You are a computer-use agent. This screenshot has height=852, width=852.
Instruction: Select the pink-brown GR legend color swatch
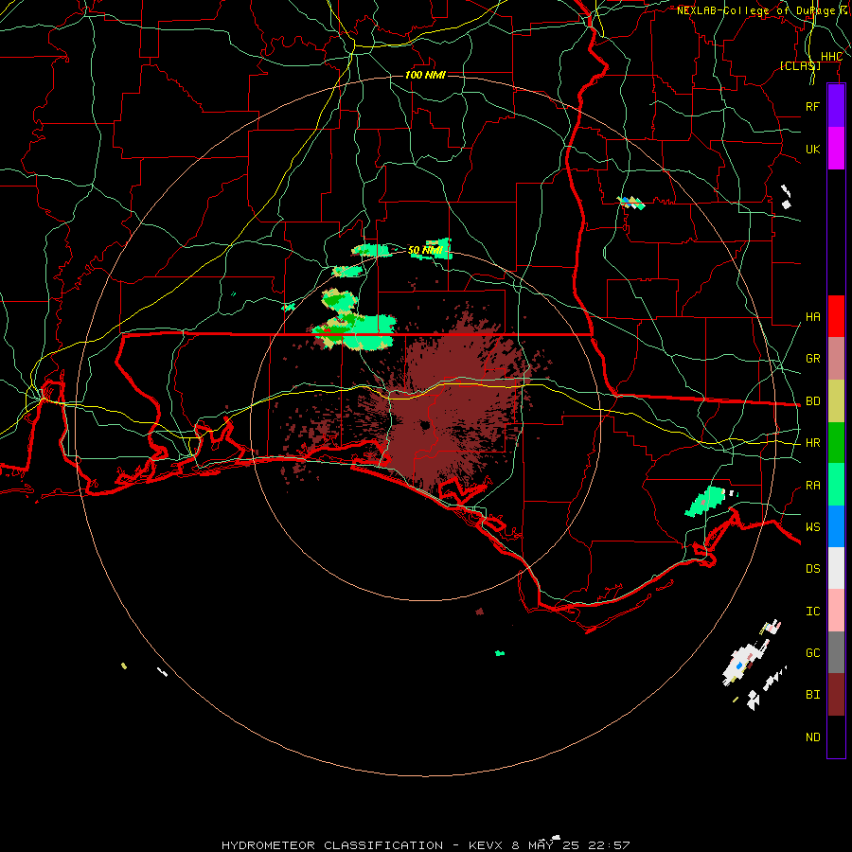click(x=836, y=358)
